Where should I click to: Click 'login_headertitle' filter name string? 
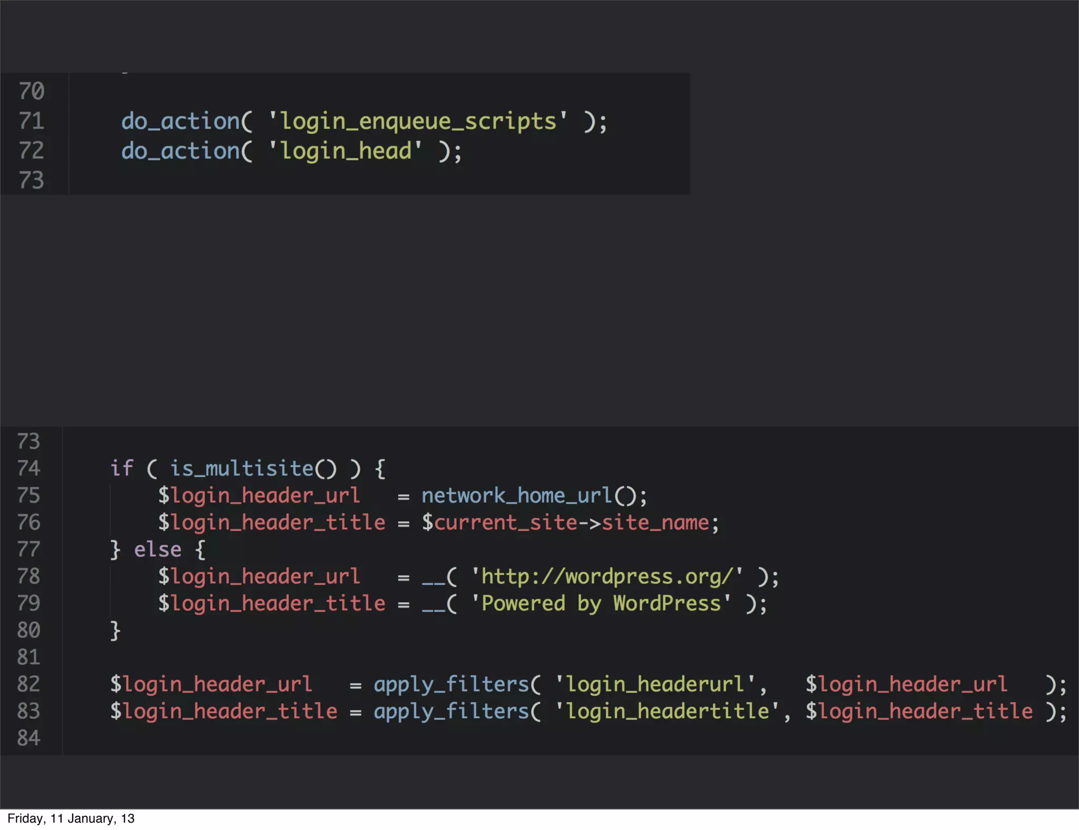(668, 712)
